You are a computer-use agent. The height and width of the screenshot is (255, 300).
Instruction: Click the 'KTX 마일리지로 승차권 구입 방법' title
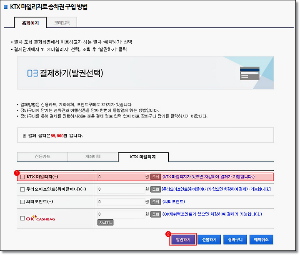coord(49,7)
